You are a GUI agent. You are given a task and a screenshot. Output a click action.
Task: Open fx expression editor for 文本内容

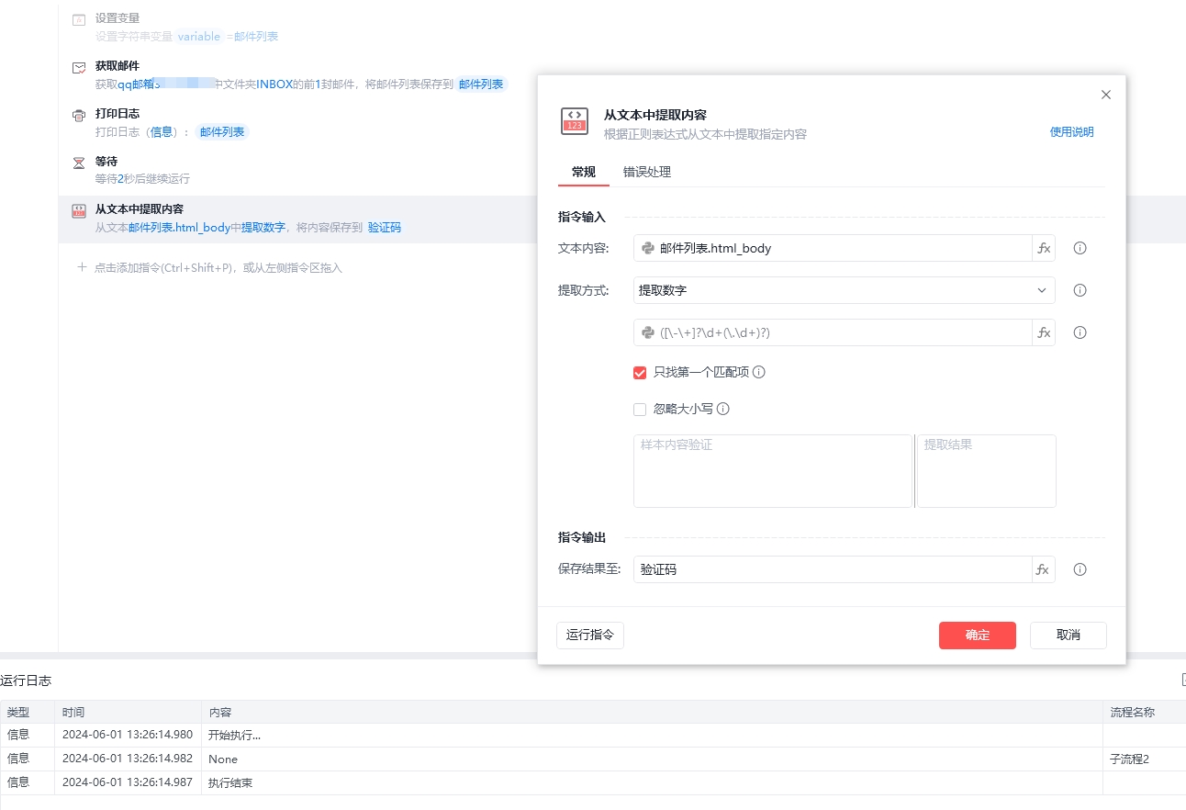(1044, 248)
